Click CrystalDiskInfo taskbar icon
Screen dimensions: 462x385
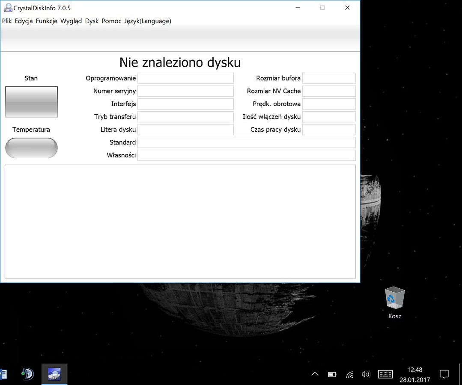[x=54, y=374]
